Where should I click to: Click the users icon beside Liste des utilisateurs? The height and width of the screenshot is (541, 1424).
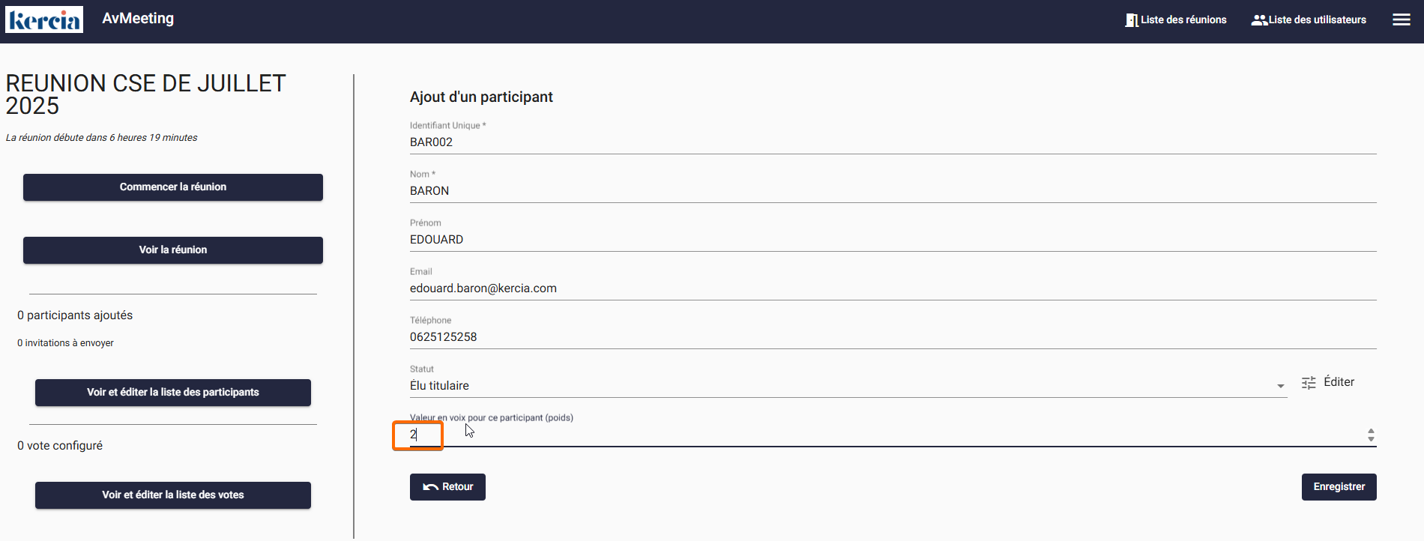point(1259,20)
